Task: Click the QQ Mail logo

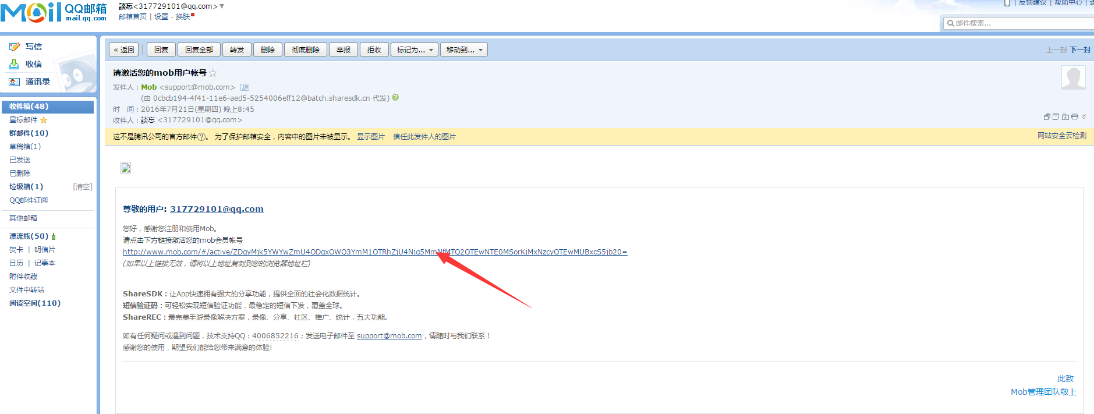Action: 54,12
